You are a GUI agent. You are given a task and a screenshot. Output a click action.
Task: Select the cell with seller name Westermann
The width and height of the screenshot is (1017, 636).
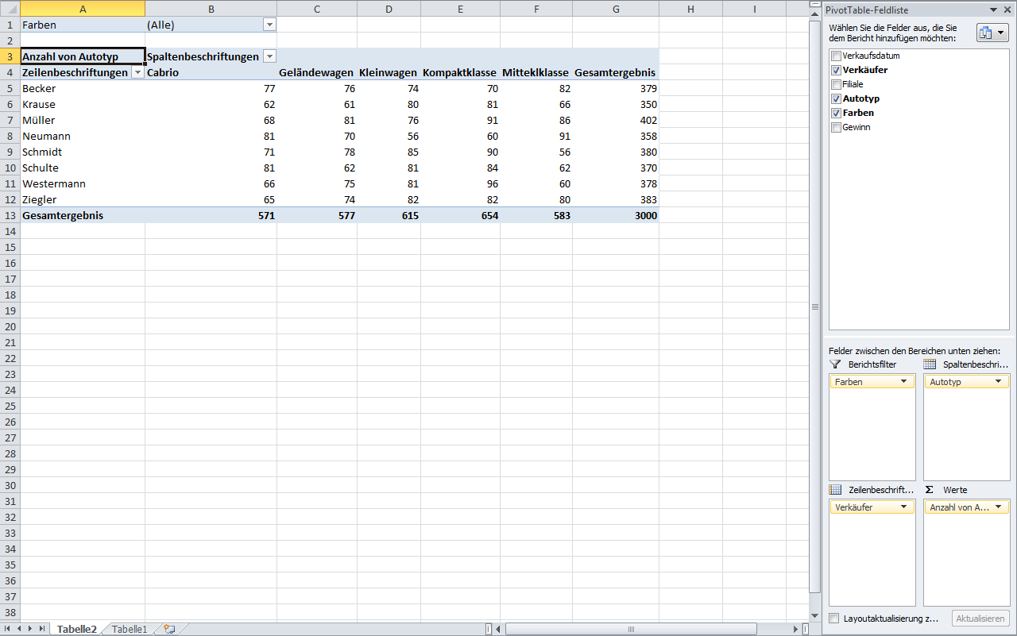[x=83, y=183]
